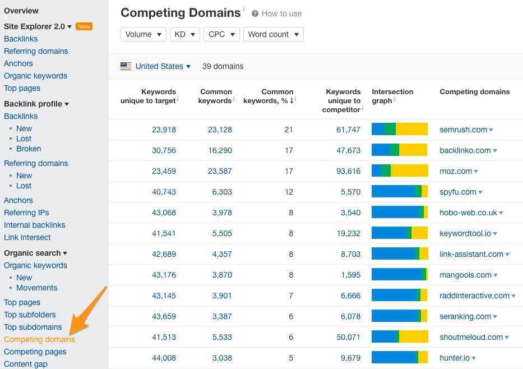Click the 23,918 unique keywords value
This screenshot has width=523, height=369.
coord(164,130)
